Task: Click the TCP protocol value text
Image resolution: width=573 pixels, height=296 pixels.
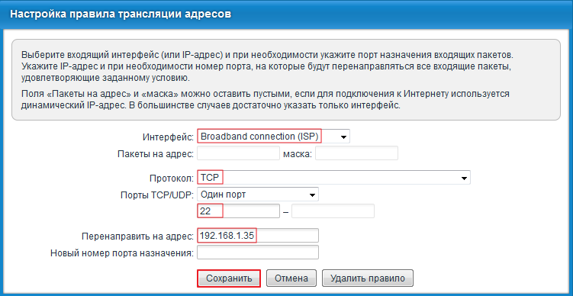Action: (210, 178)
